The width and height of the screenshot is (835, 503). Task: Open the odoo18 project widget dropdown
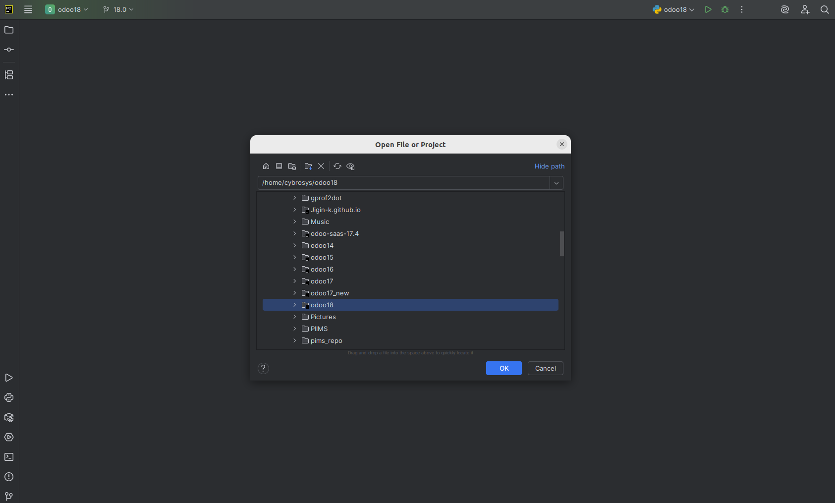coord(67,9)
